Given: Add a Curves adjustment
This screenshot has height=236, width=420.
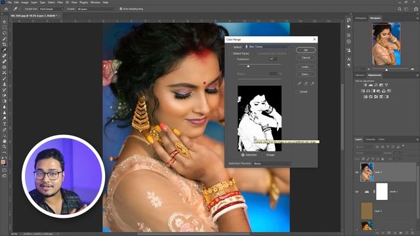Looking at the screenshot, I should point(376,85).
